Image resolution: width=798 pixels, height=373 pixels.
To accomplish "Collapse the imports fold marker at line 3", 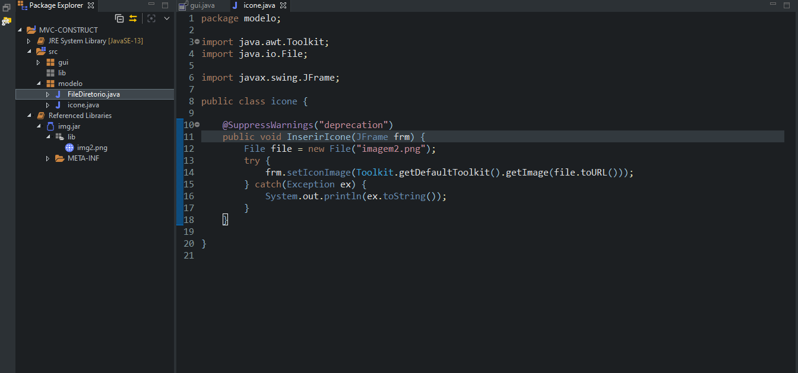I will (x=197, y=42).
